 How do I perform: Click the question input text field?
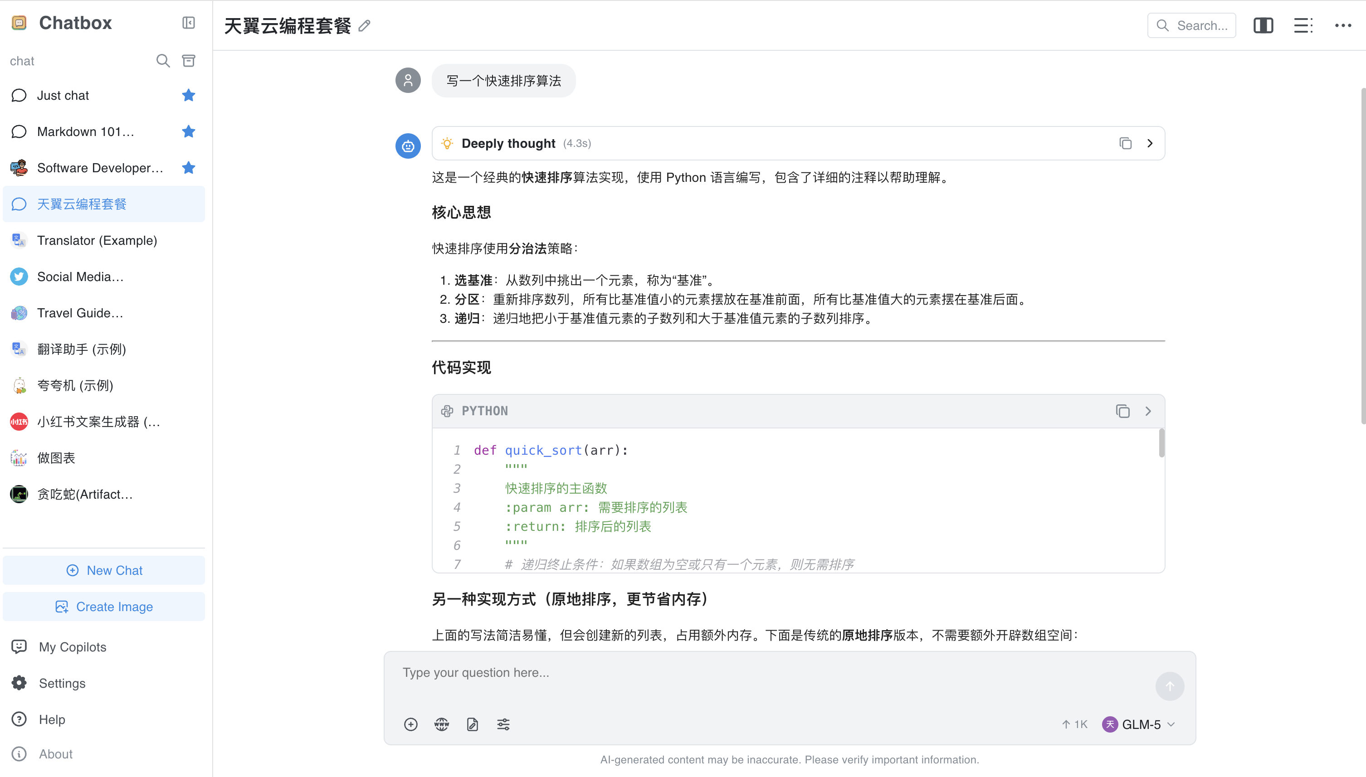click(x=769, y=673)
